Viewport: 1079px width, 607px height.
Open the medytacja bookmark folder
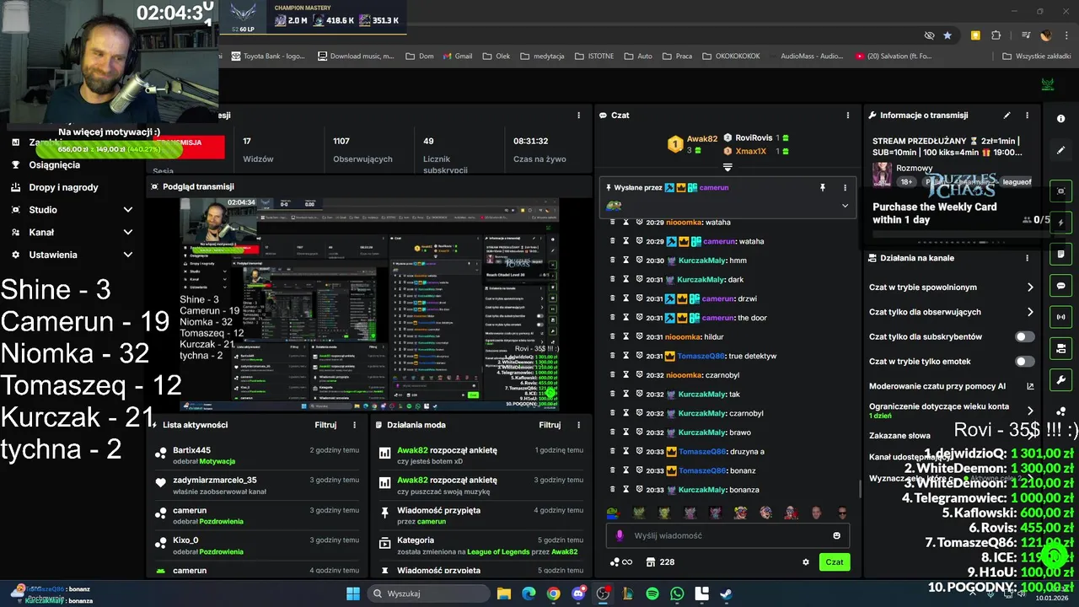542,56
